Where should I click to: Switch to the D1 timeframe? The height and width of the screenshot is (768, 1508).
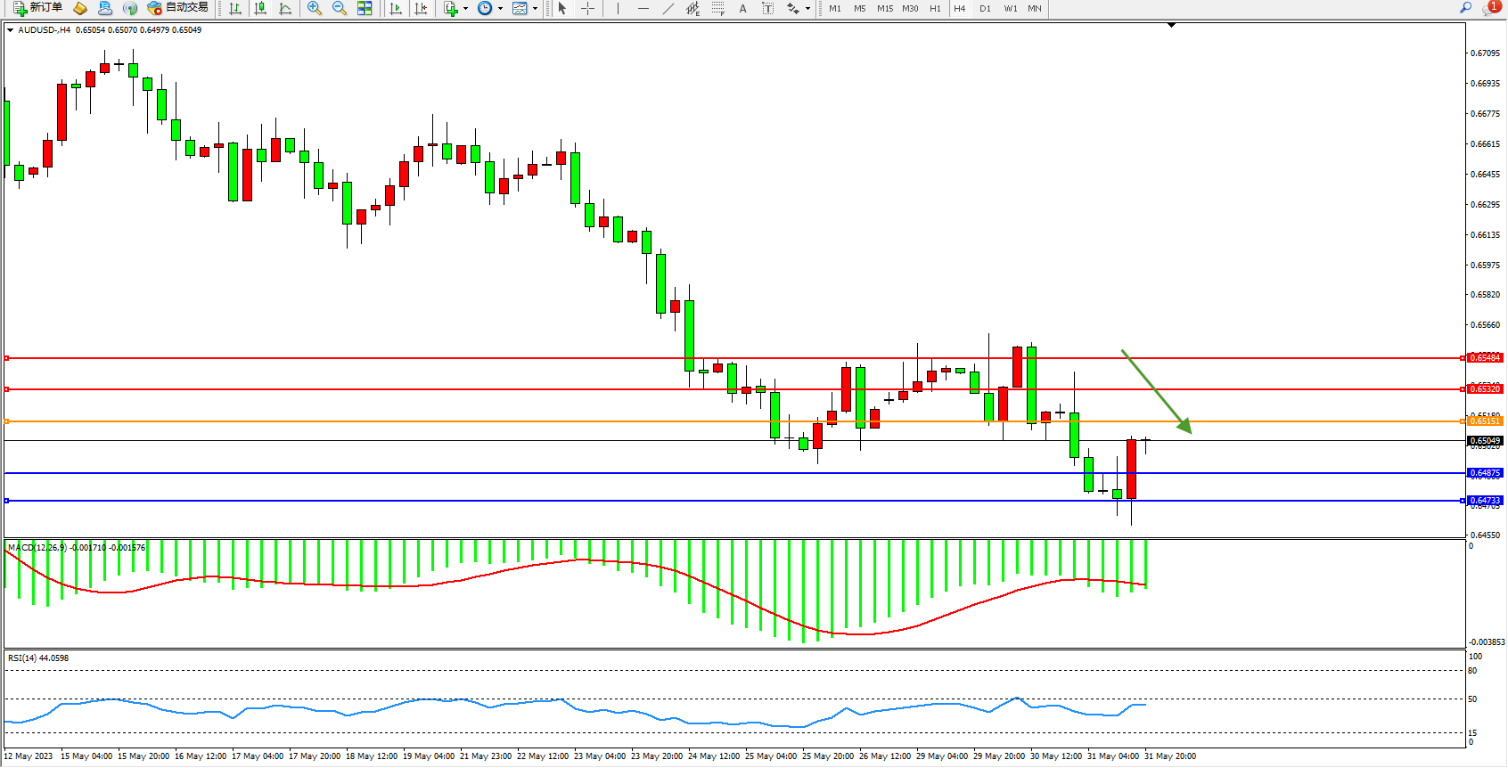(x=985, y=8)
